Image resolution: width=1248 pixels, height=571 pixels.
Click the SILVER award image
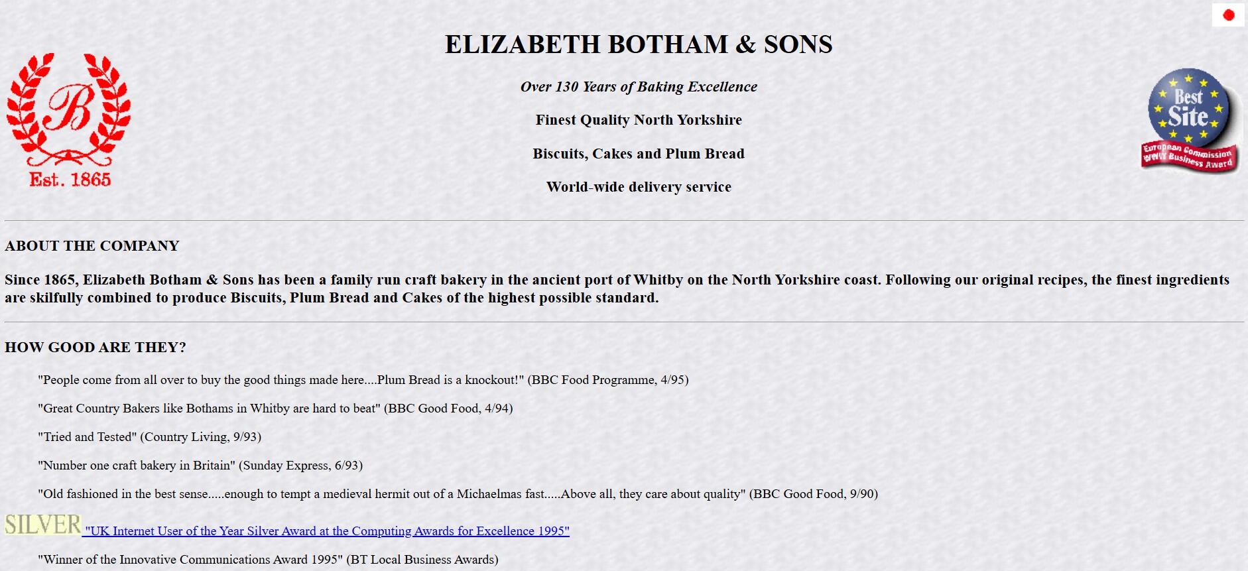click(43, 525)
